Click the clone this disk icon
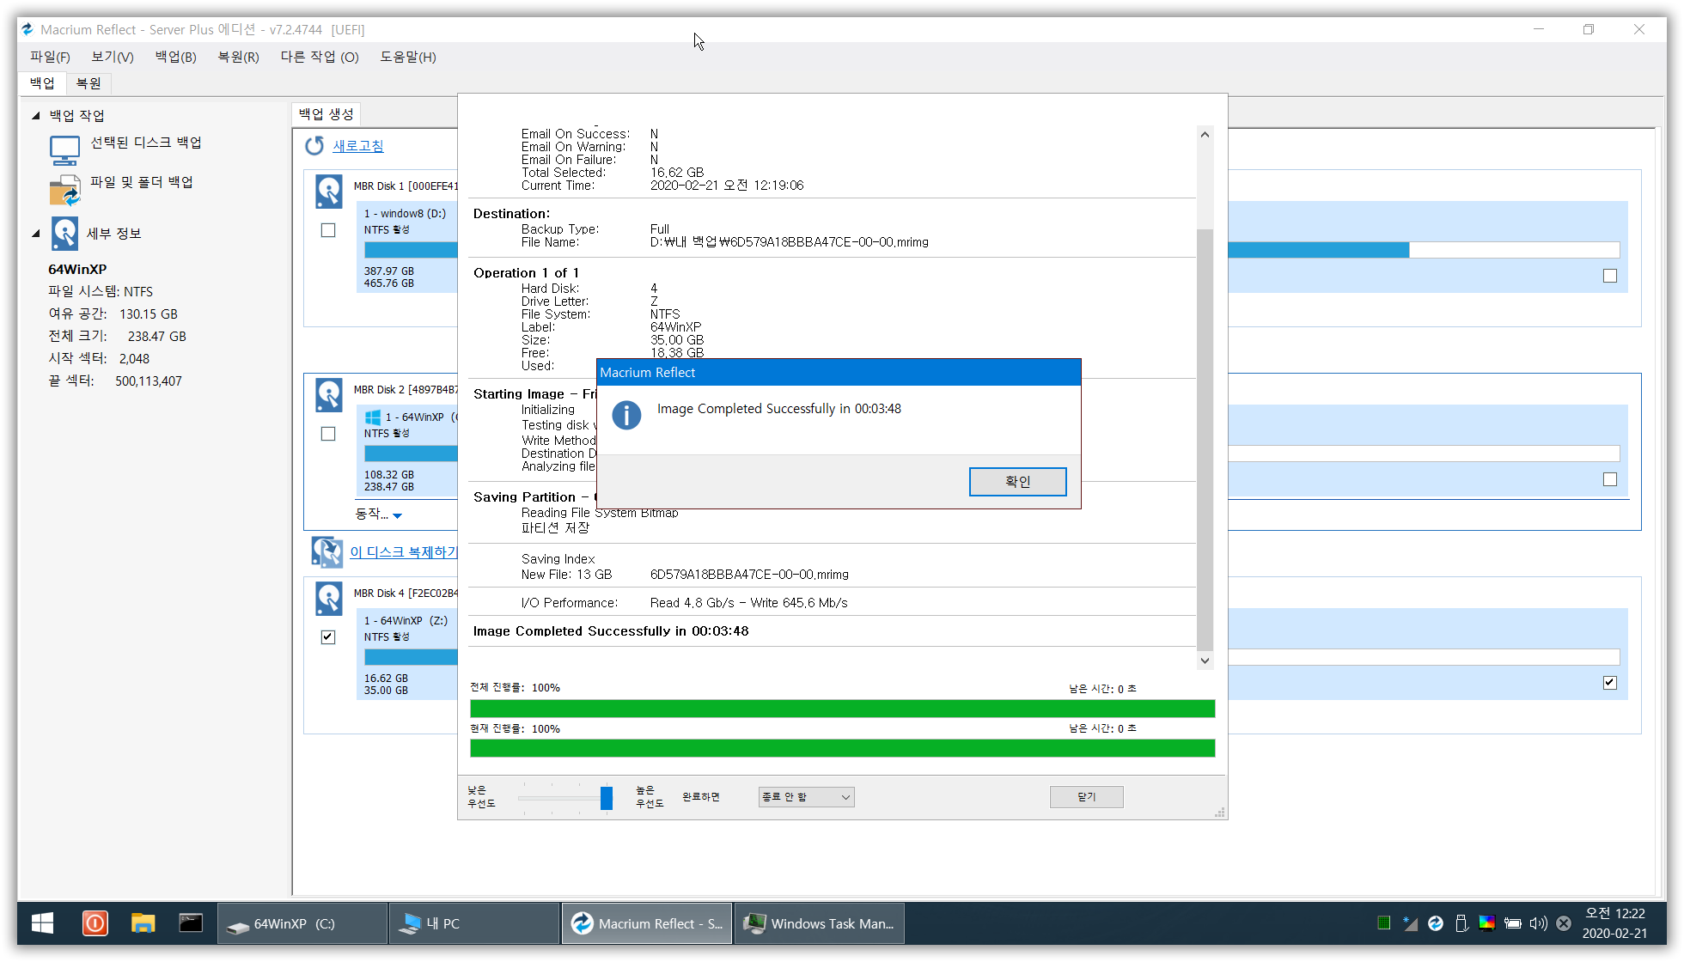1684x962 pixels. [x=326, y=552]
